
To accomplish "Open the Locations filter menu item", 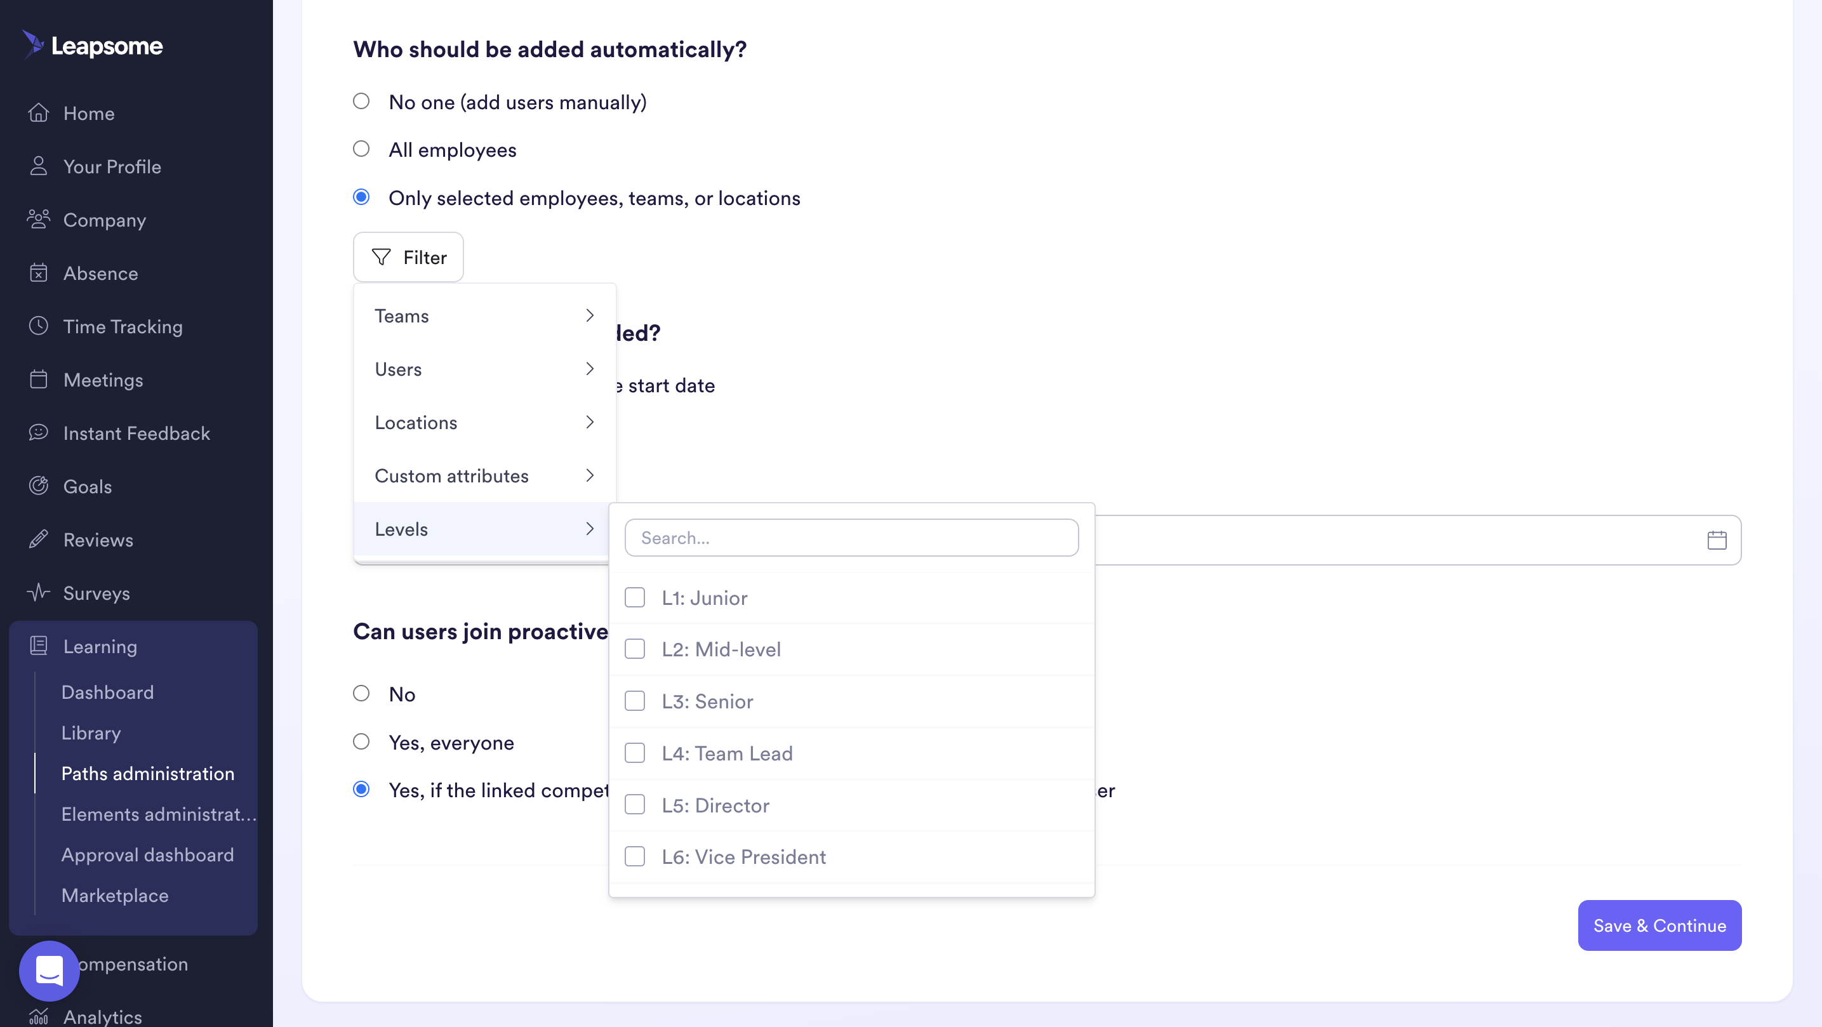I will pos(484,422).
